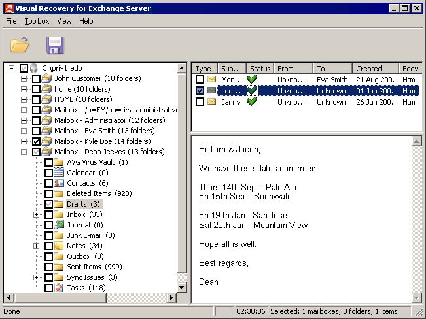
Task: Check the Mailbox - Eva Smith checkbox
Action: click(37, 131)
